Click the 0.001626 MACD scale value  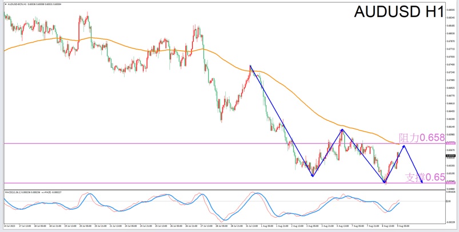450,193
